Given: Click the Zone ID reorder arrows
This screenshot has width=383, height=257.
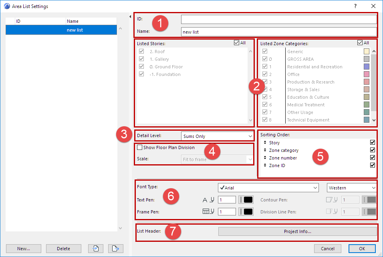Looking at the screenshot, I should click(x=265, y=165).
